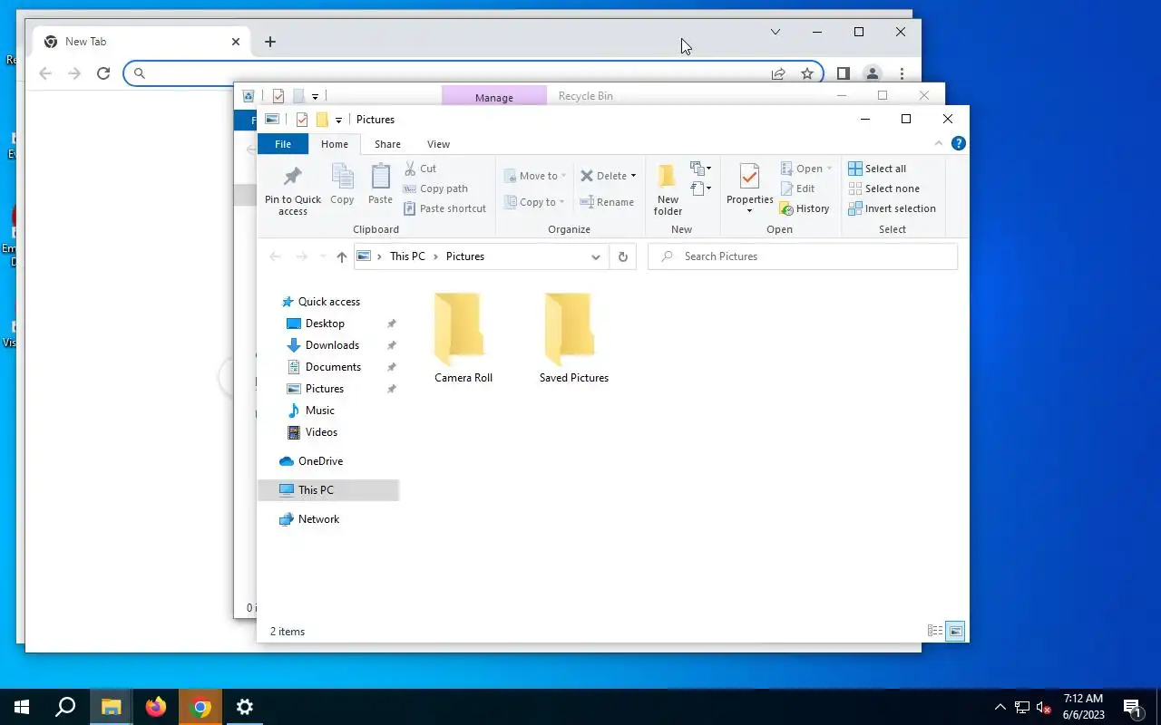Viewport: 1161px width, 725px height.
Task: Open the File menu tab
Action: [x=283, y=144]
